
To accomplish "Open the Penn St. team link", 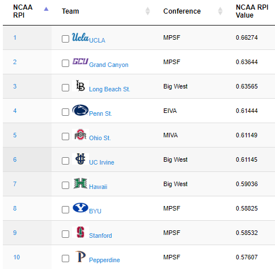I will [100, 114].
